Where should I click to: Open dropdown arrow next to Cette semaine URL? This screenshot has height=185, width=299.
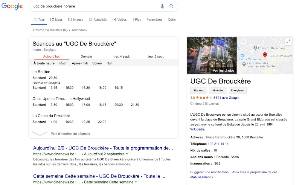coord(136,182)
